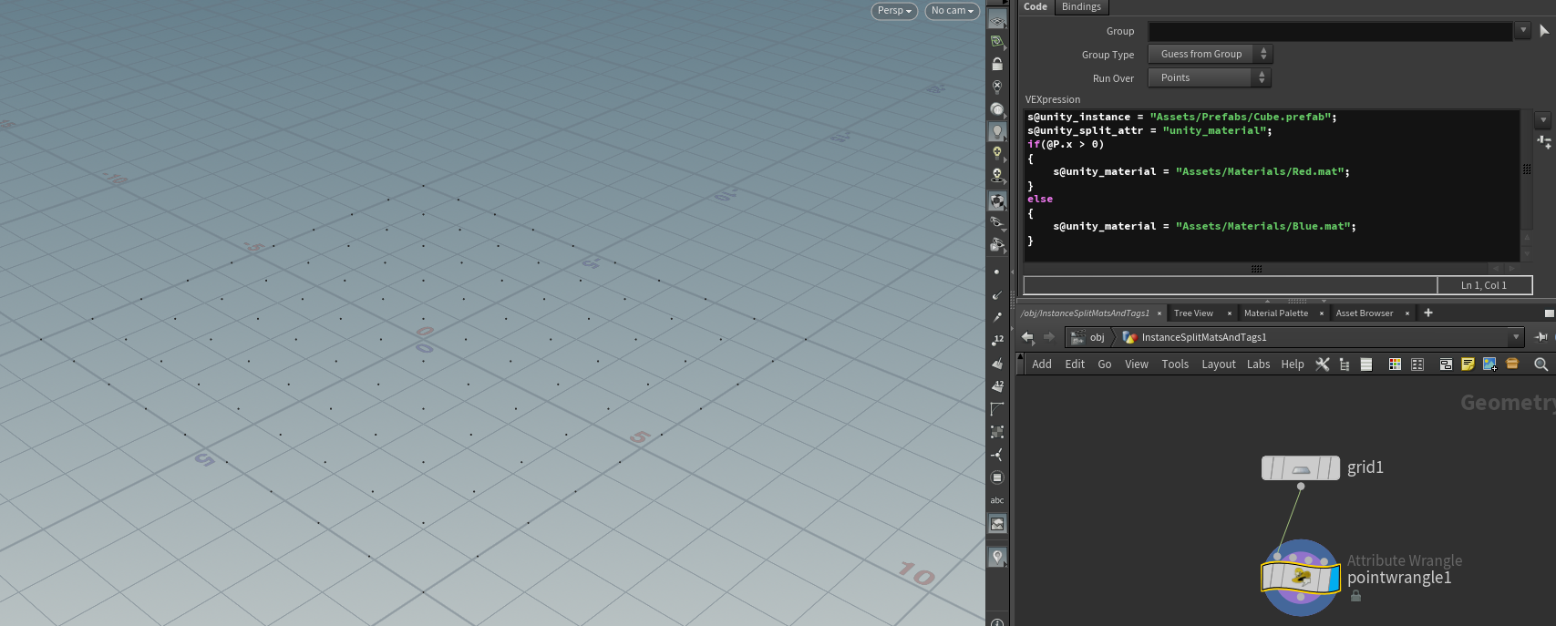
Task: Toggle the reference plane grid display
Action: 997,20
